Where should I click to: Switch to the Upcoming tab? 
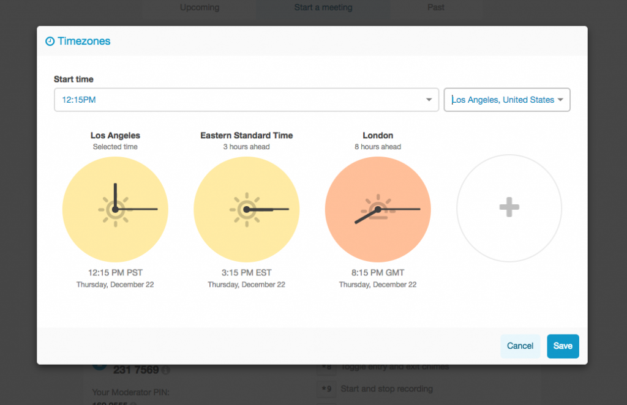pyautogui.click(x=200, y=8)
